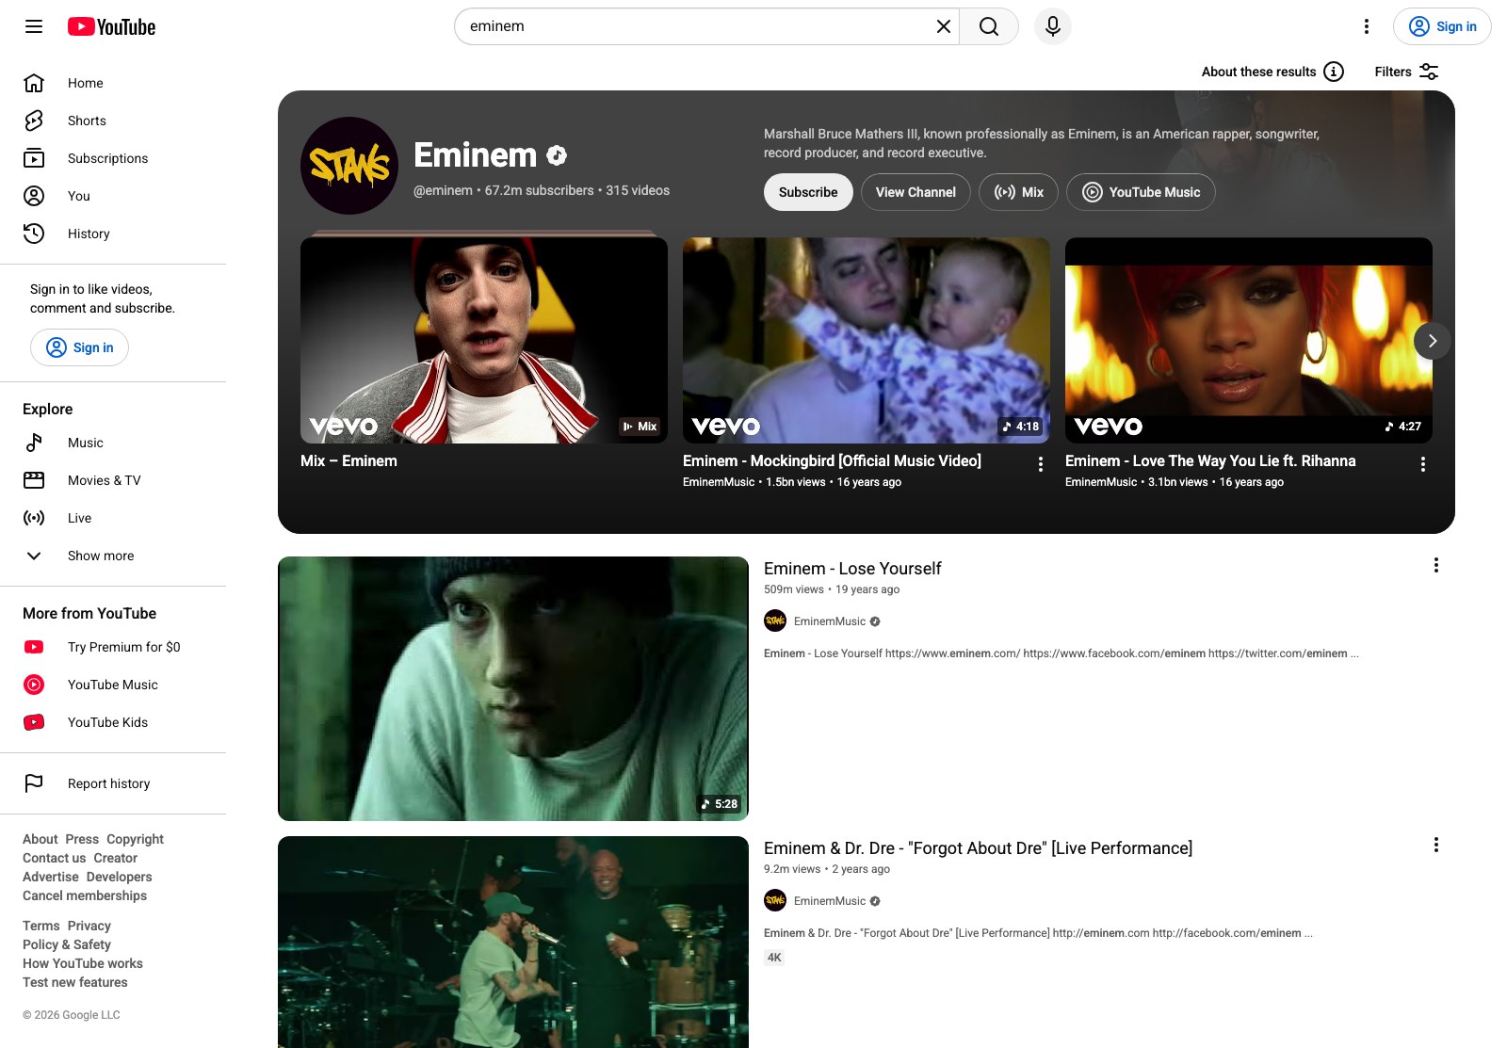The image size is (1507, 1048).
Task: Open YouTube Kids from sidebar
Action: click(x=113, y=722)
